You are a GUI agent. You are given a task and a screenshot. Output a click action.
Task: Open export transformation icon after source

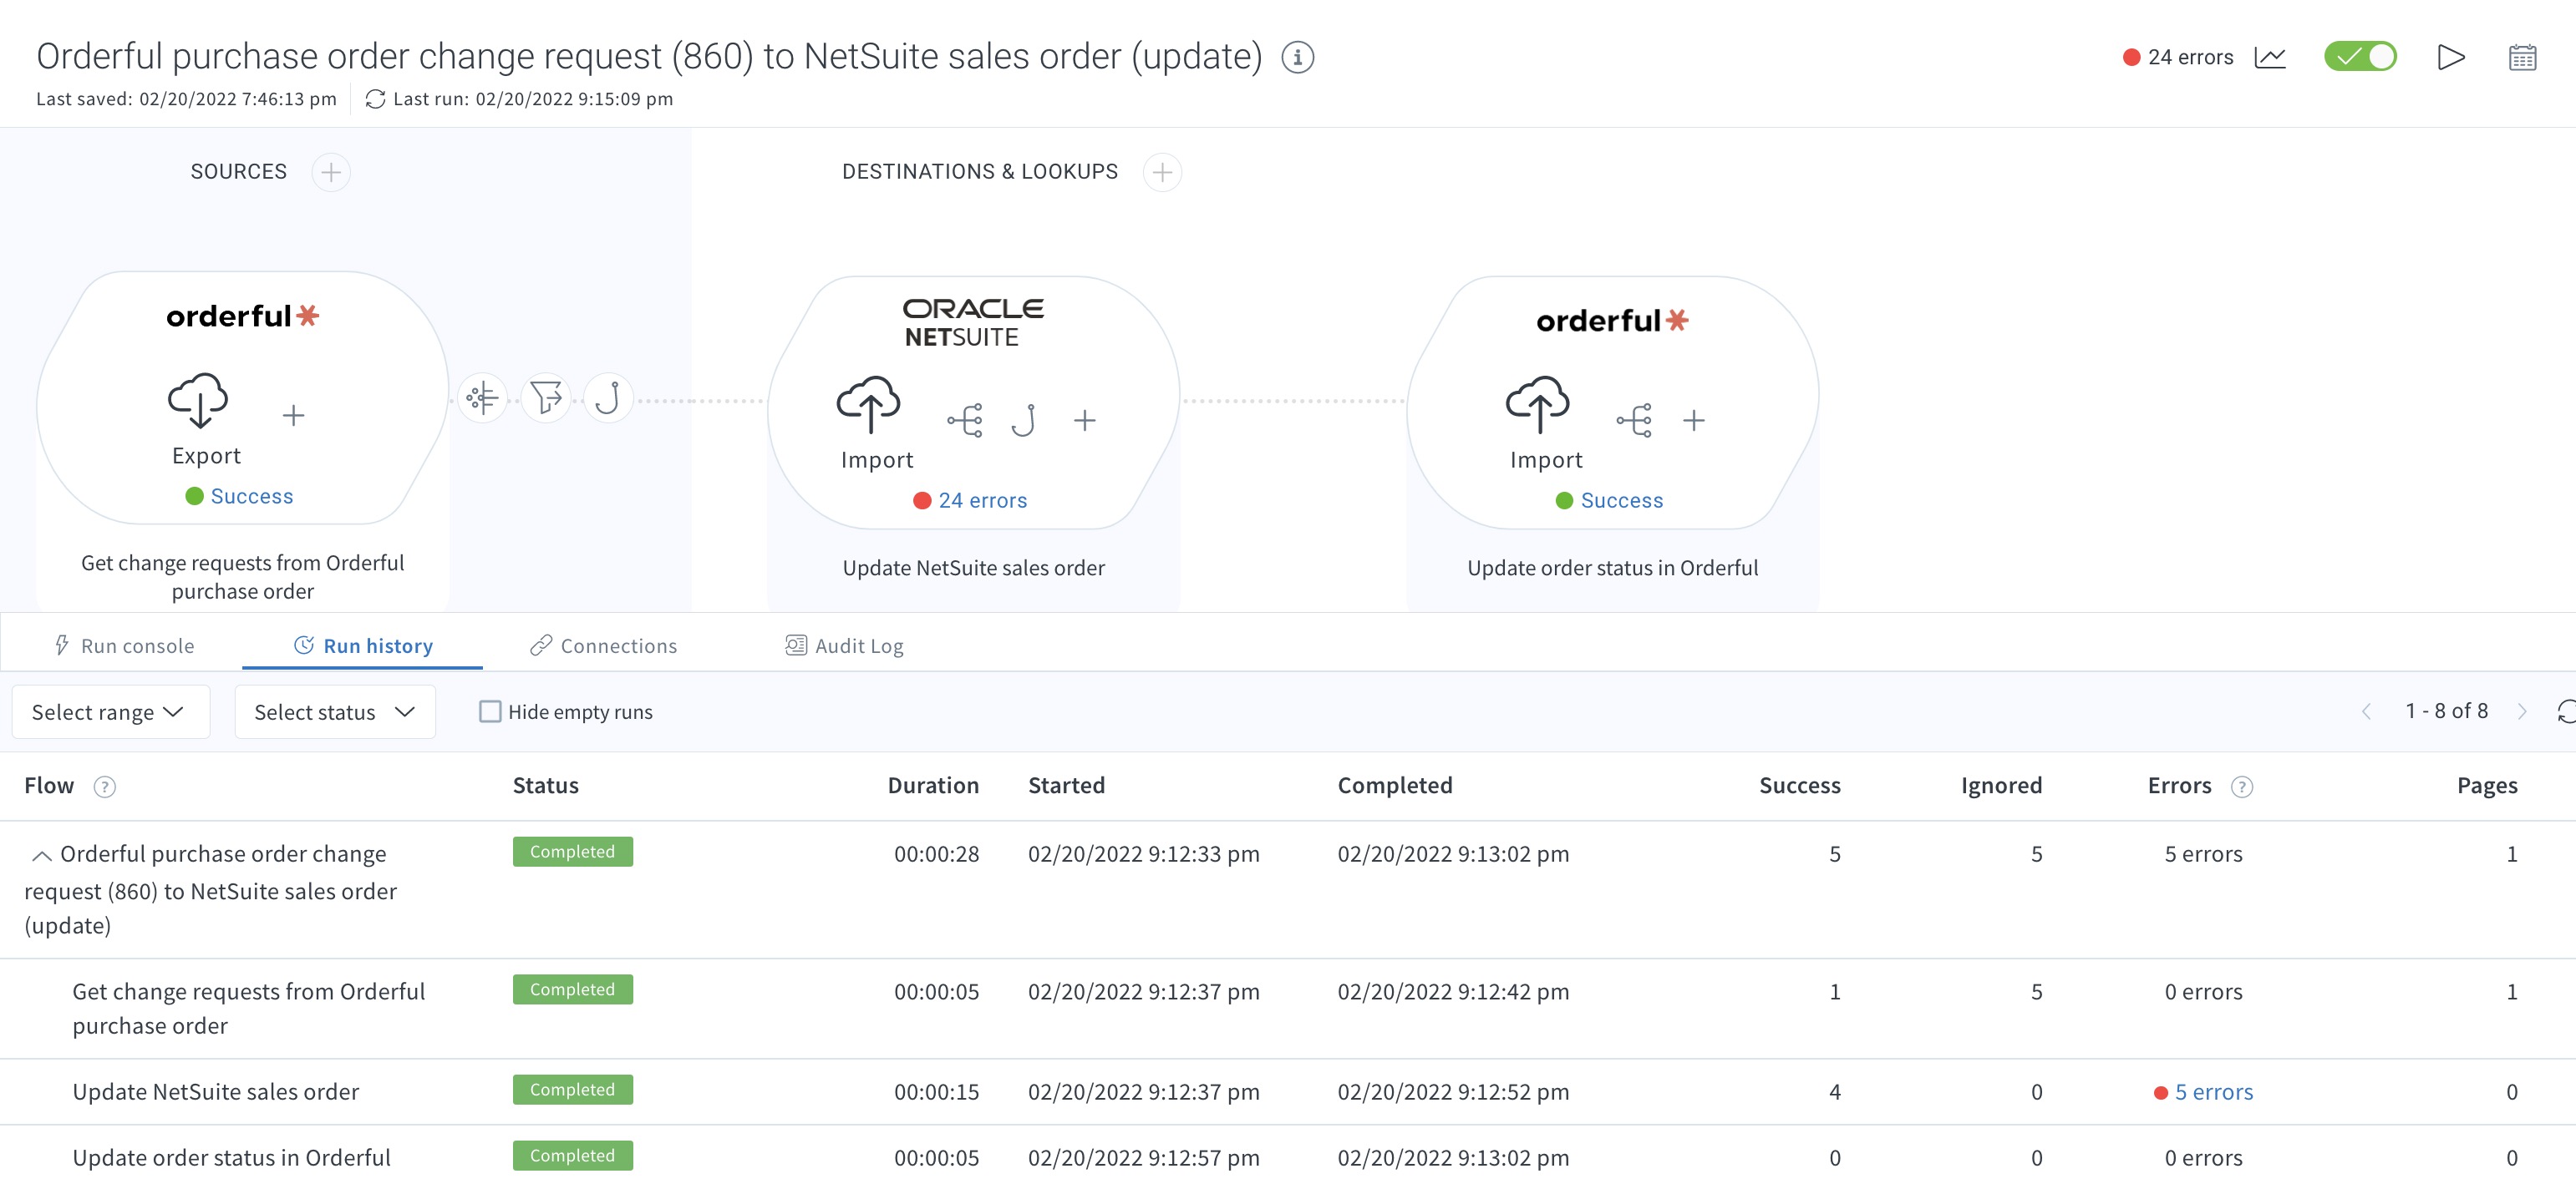(x=482, y=397)
